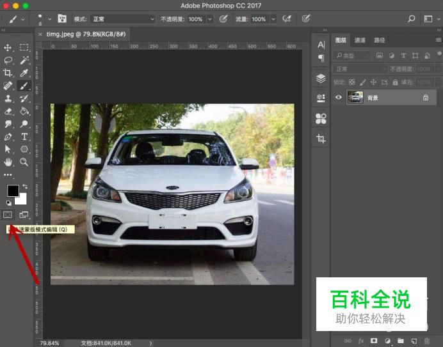Hide the 背景 layer with eye icon
The height and width of the screenshot is (347, 443).
339,98
